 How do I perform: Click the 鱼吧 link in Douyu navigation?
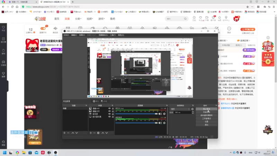coord(113,19)
